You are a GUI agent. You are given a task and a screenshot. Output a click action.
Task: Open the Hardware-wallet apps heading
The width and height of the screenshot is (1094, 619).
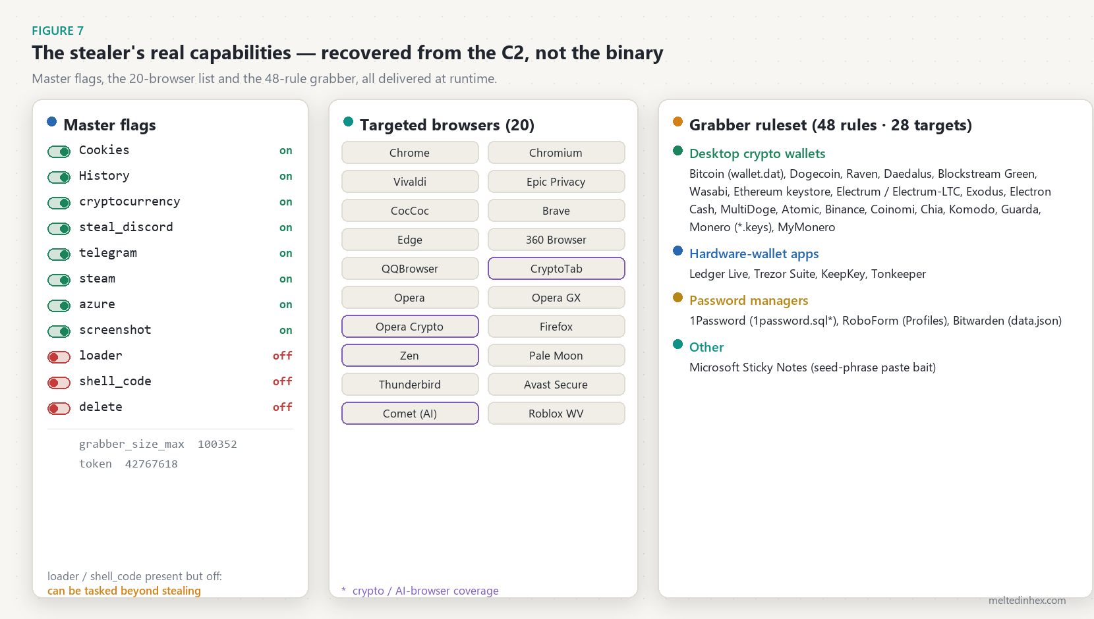coord(754,254)
